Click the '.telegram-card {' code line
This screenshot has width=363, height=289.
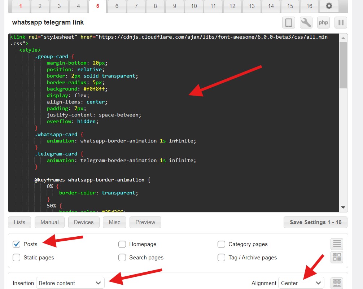coord(59,154)
